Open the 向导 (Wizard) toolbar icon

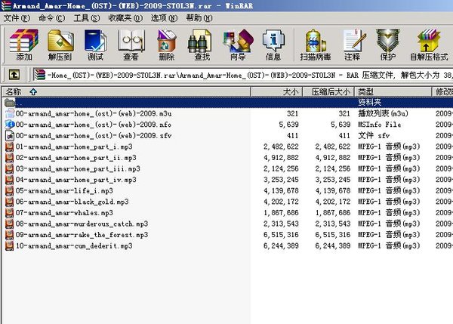click(x=238, y=45)
